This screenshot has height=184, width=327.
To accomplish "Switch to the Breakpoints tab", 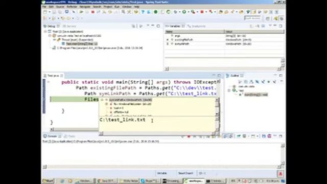I will [x=196, y=26].
